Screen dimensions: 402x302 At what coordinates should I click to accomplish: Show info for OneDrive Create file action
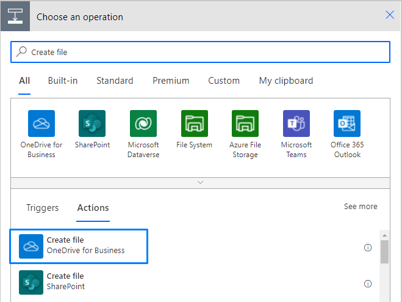pos(368,248)
